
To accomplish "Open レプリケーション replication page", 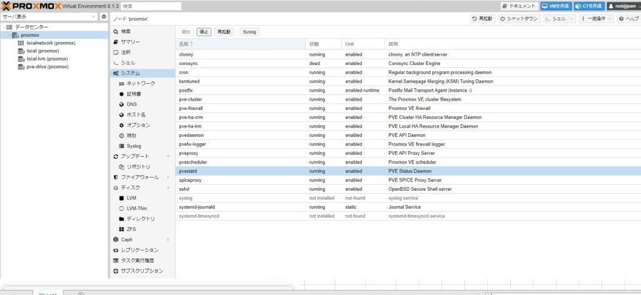I will [x=142, y=250].
